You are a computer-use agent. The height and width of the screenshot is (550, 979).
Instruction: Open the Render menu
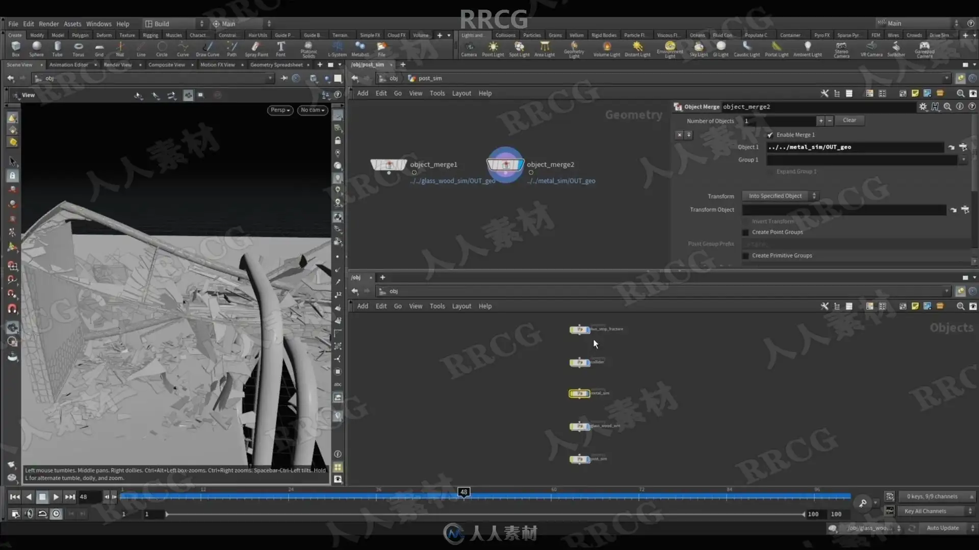[x=48, y=24]
